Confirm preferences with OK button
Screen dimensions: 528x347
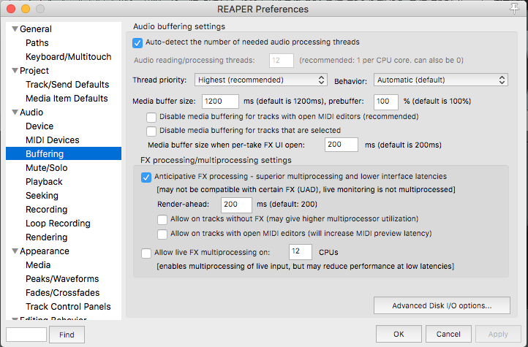(x=399, y=334)
